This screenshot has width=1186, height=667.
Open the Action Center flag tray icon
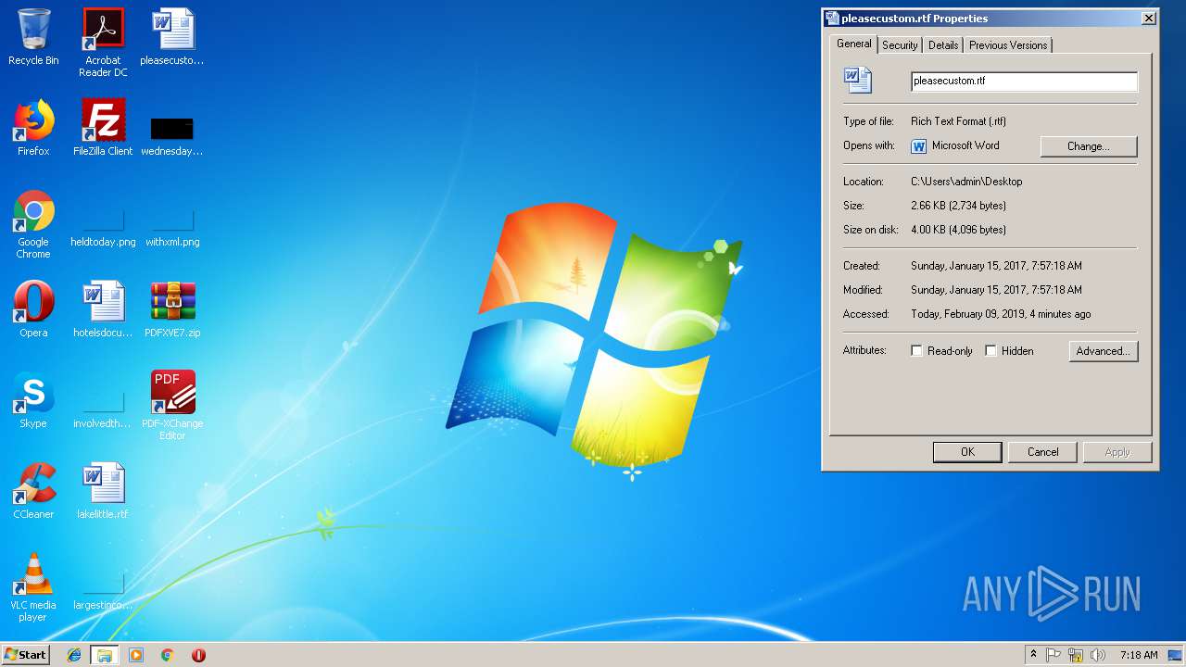pyautogui.click(x=1054, y=655)
